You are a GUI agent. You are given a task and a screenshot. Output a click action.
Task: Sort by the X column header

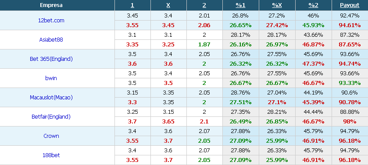point(168,5)
